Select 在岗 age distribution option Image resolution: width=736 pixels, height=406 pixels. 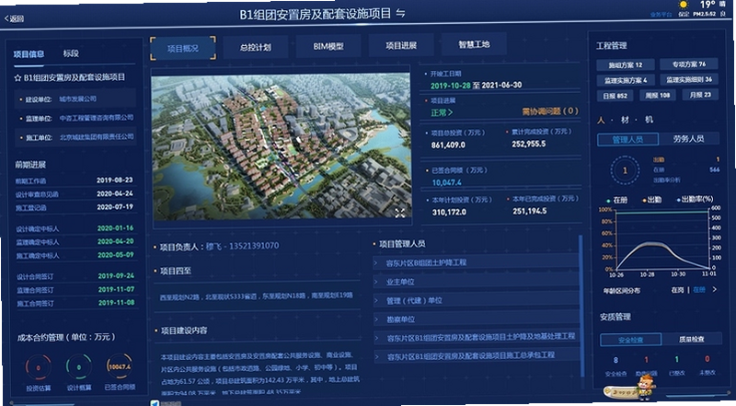(x=677, y=290)
